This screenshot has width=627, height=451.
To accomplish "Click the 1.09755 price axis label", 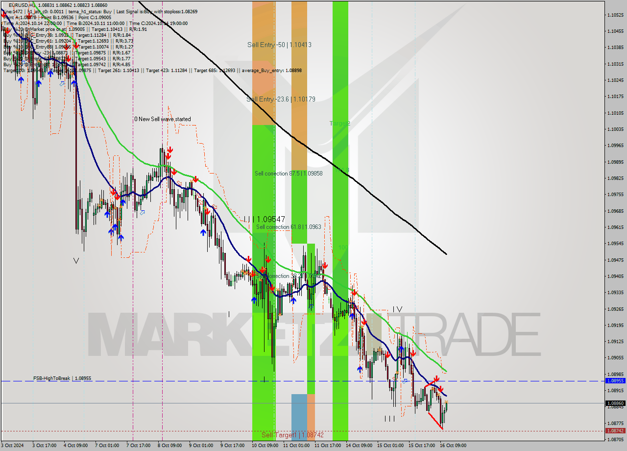I will [x=615, y=194].
